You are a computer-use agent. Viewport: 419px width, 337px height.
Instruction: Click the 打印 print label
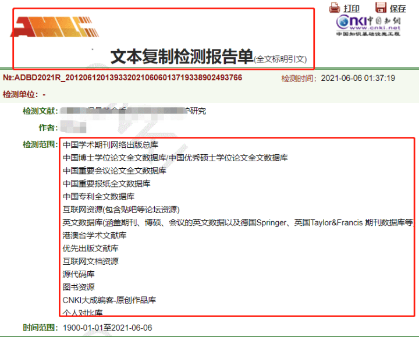pos(351,9)
